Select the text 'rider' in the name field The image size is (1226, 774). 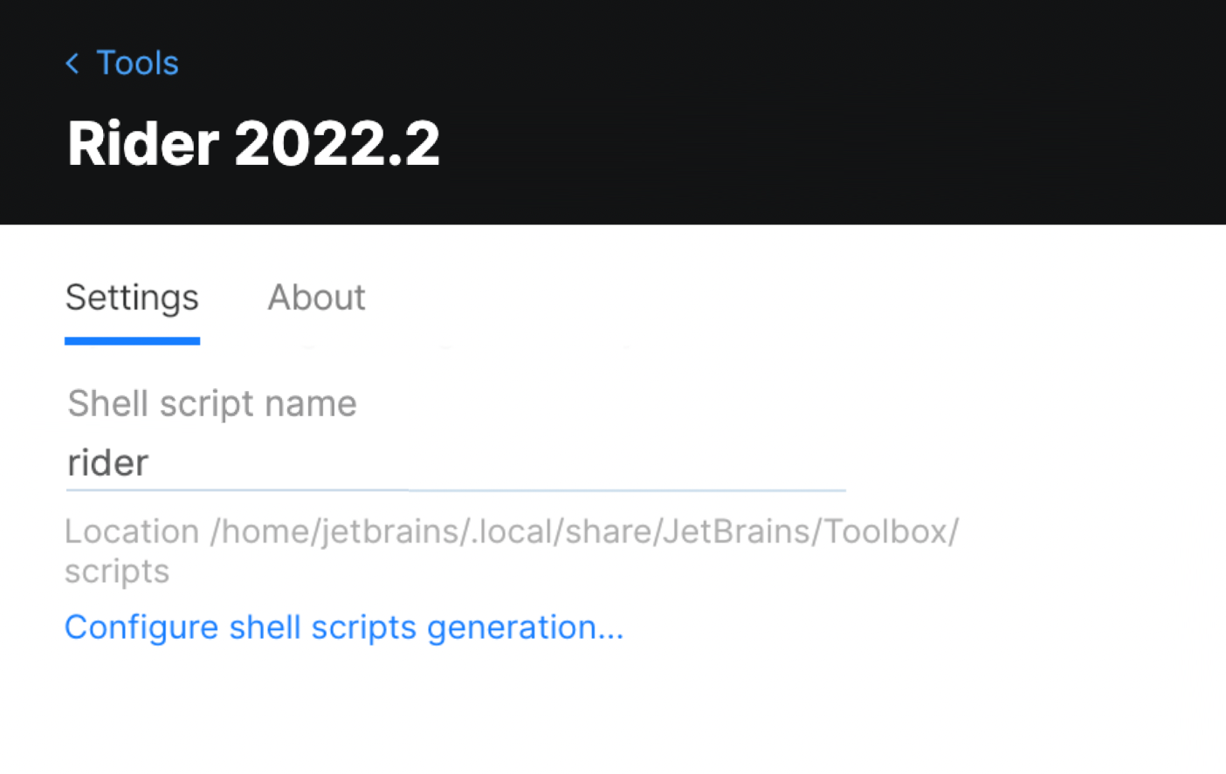pos(107,462)
